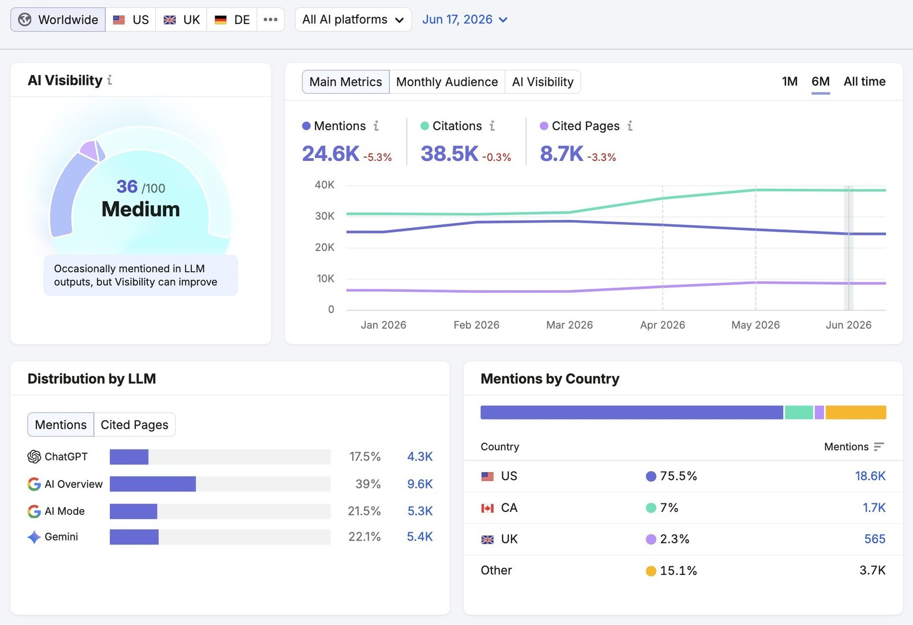913x625 pixels.
Task: Click the Jun 2026 highlighted chart marker
Action: click(x=849, y=248)
